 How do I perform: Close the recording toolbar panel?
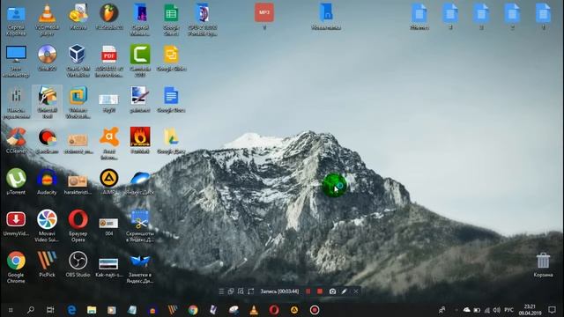point(356,291)
